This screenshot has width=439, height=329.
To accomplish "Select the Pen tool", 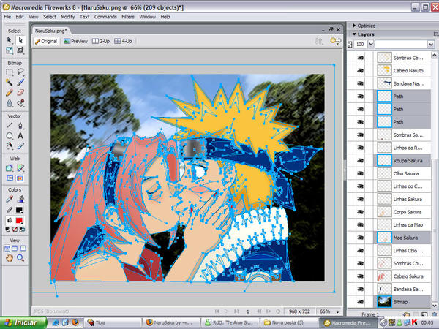I will pos(20,125).
